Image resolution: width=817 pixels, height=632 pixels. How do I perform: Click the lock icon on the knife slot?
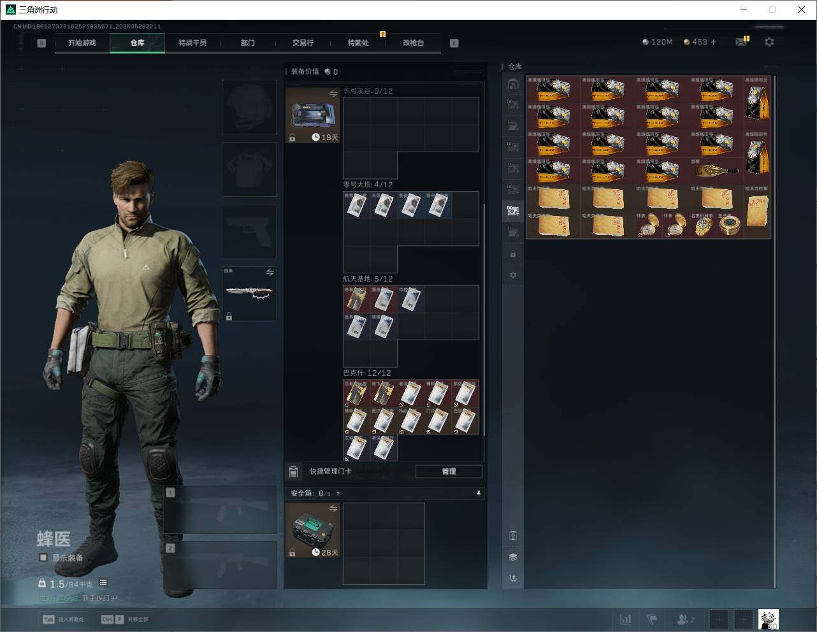[229, 316]
